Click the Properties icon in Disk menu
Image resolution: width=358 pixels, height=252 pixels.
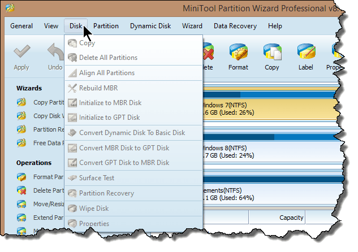pos(72,224)
